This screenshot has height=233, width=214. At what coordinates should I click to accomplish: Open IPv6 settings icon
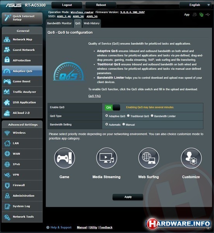tap(7, 164)
